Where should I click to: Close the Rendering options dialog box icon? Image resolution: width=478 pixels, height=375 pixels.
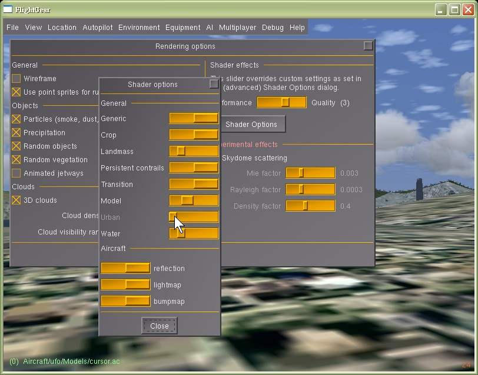(x=369, y=46)
